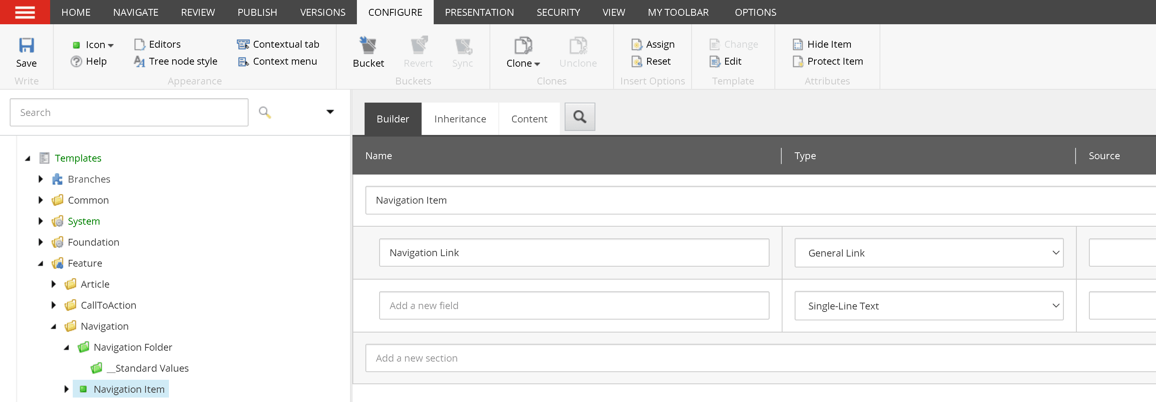Viewport: 1156px width, 402px height.
Task: Click the search magnifier next to Content tab
Action: [x=579, y=117]
